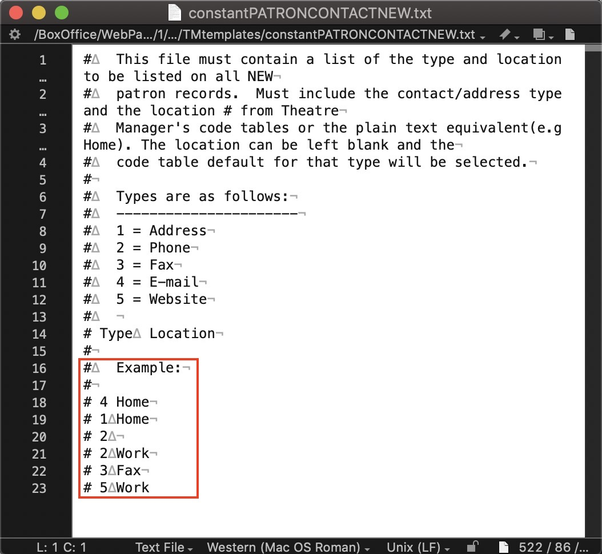Open the Text File language dropdown
This screenshot has height=554, width=602.
(x=164, y=547)
